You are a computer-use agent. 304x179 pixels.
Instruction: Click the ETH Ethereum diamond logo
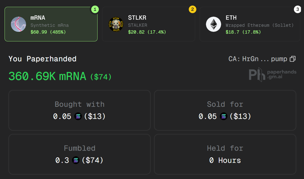point(214,24)
